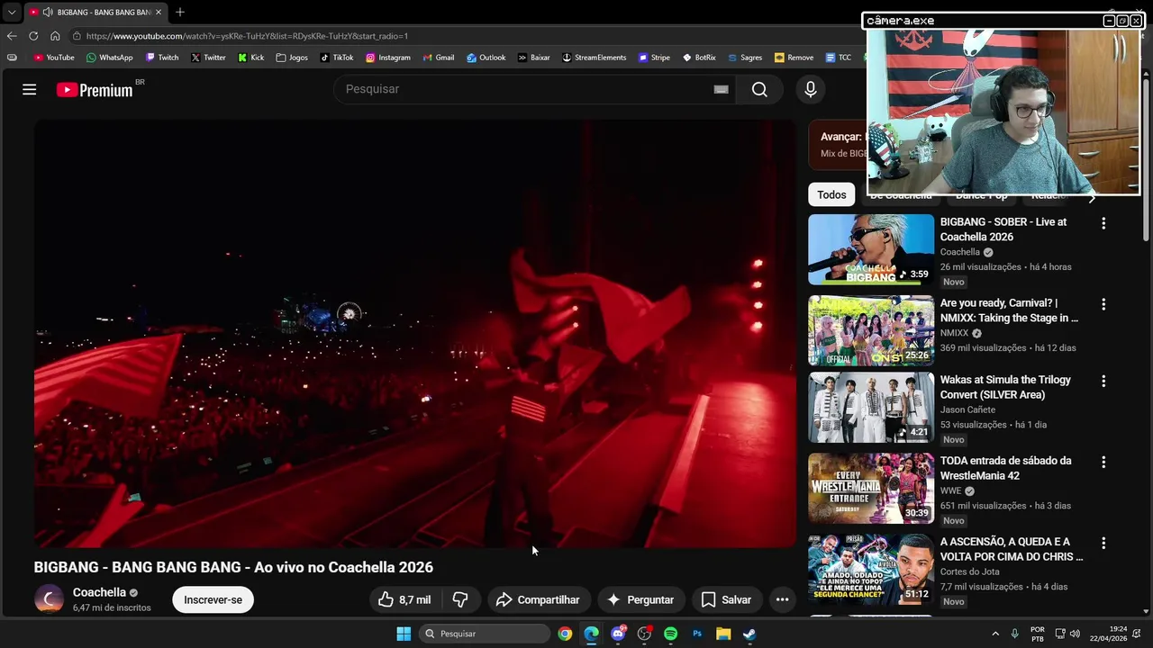
Task: Open Outlook bookmark
Action: point(486,58)
